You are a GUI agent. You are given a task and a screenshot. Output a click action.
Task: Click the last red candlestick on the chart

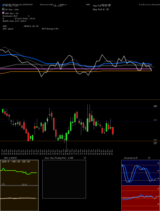point(113,130)
